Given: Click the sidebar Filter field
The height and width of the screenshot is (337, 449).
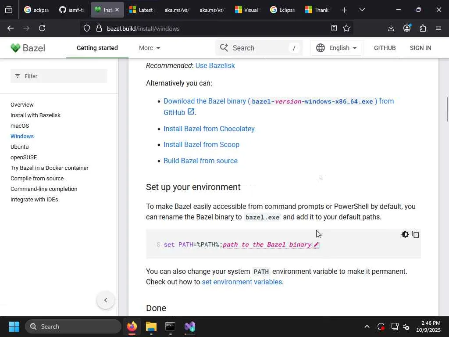Looking at the screenshot, I should (x=59, y=76).
